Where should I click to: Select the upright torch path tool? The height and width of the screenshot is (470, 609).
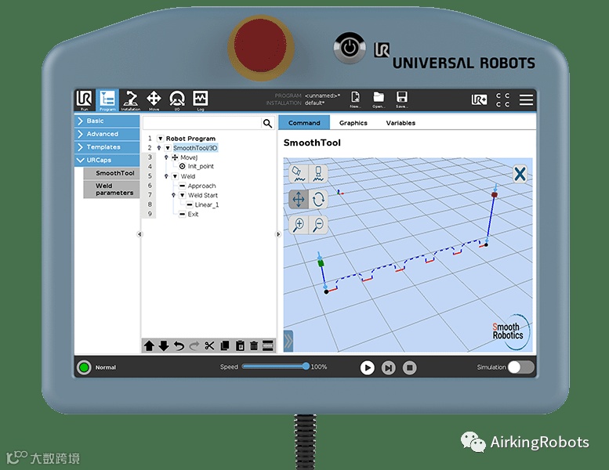point(318,174)
